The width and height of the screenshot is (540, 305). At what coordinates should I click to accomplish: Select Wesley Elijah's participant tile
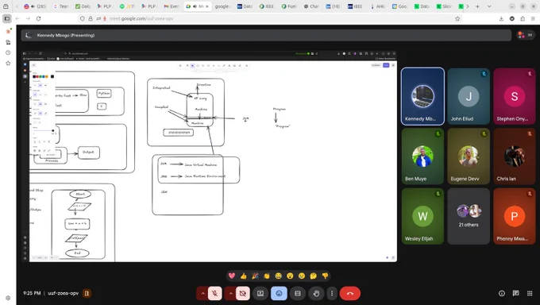click(422, 216)
